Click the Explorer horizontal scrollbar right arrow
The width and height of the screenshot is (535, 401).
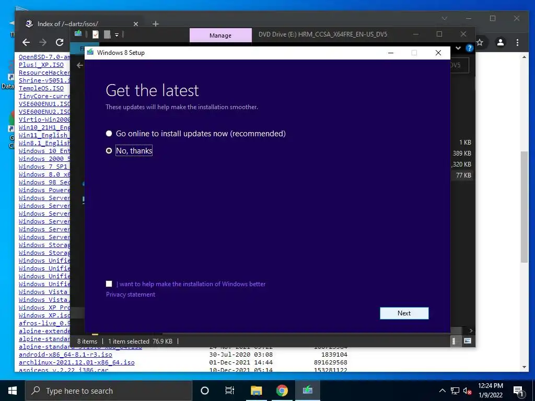[471, 331]
